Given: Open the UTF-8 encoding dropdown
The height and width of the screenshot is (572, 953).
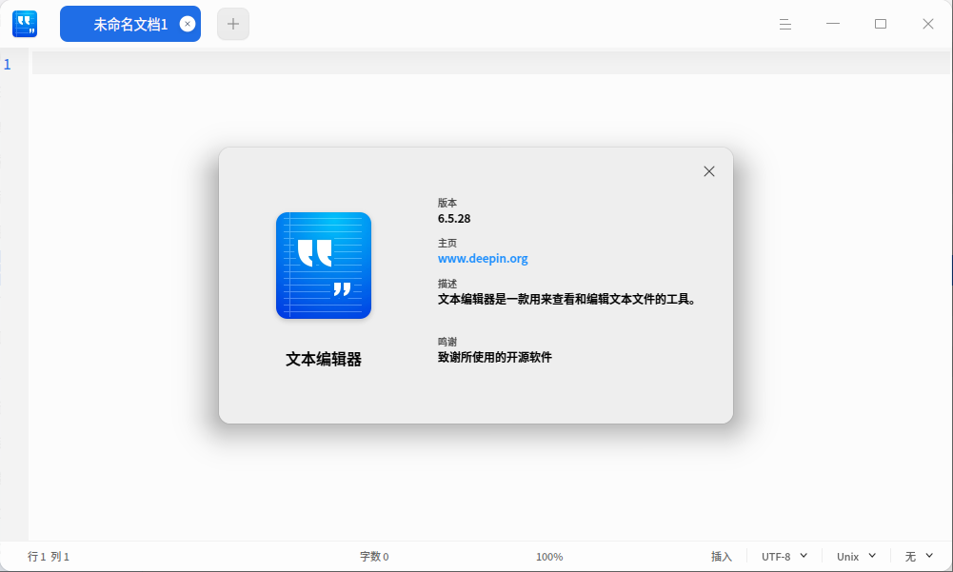Looking at the screenshot, I should point(784,556).
